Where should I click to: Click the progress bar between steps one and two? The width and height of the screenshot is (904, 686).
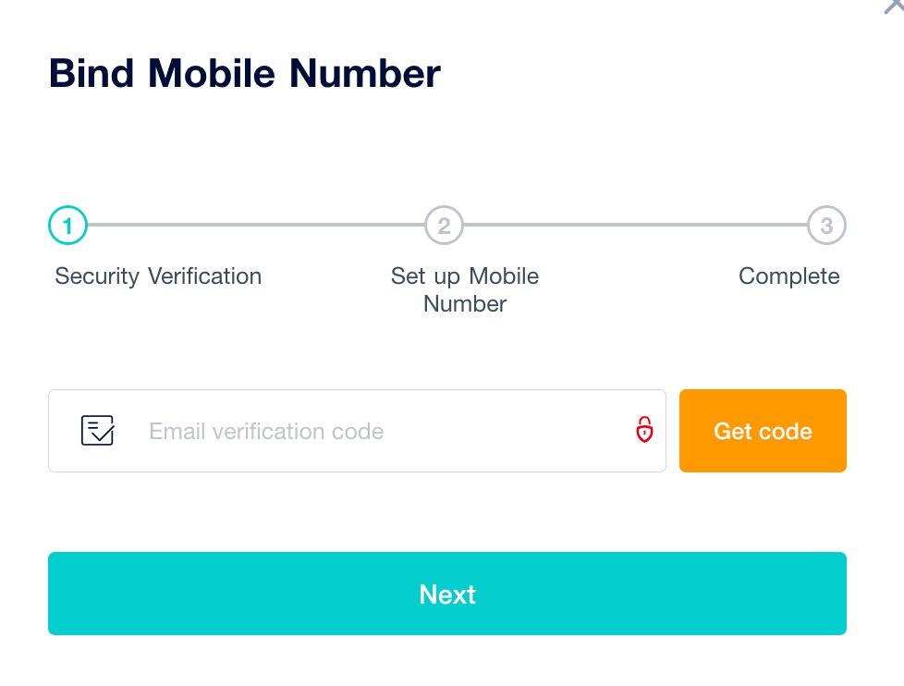click(x=256, y=225)
